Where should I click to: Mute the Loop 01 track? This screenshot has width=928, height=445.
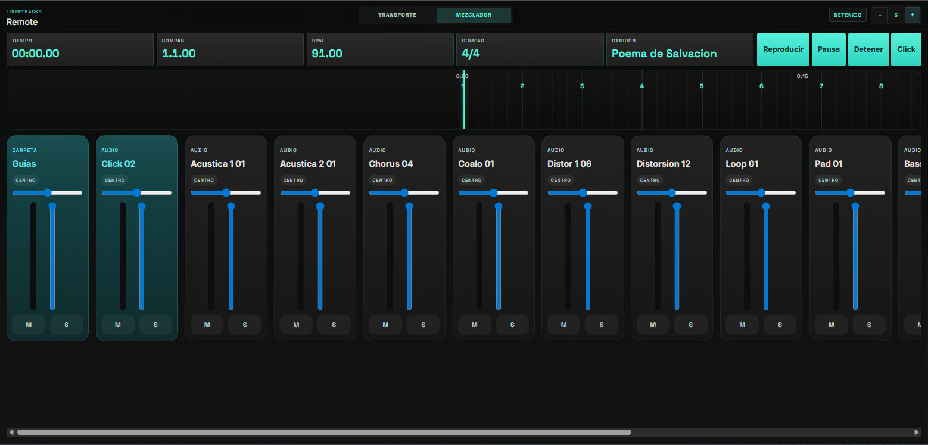tap(742, 325)
